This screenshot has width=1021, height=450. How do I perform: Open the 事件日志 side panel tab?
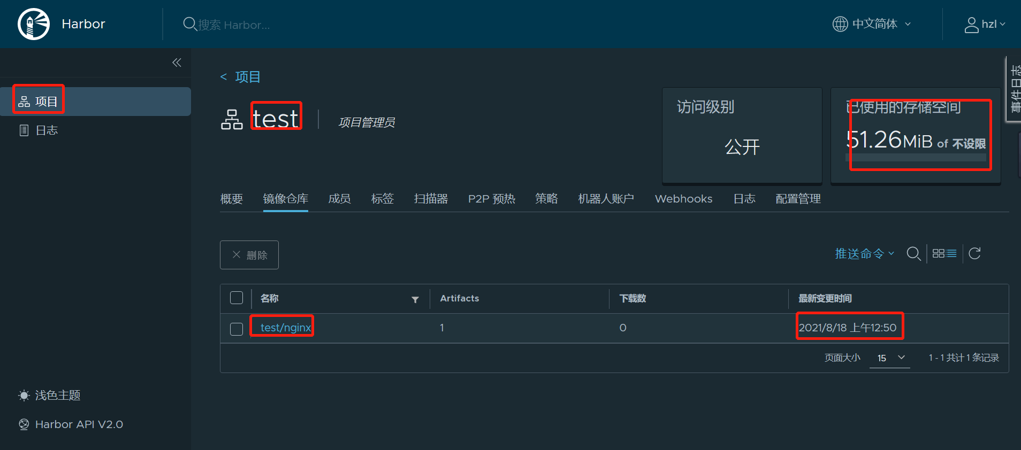(x=1014, y=89)
